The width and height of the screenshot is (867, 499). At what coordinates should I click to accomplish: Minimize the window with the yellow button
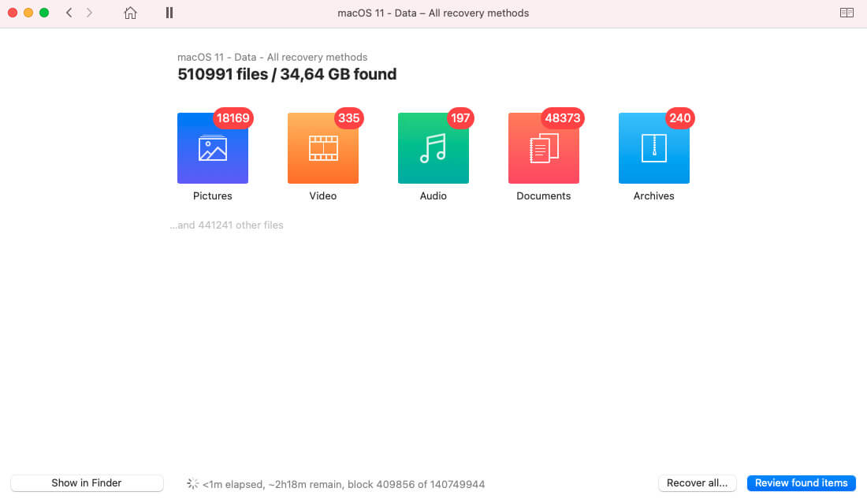28,13
